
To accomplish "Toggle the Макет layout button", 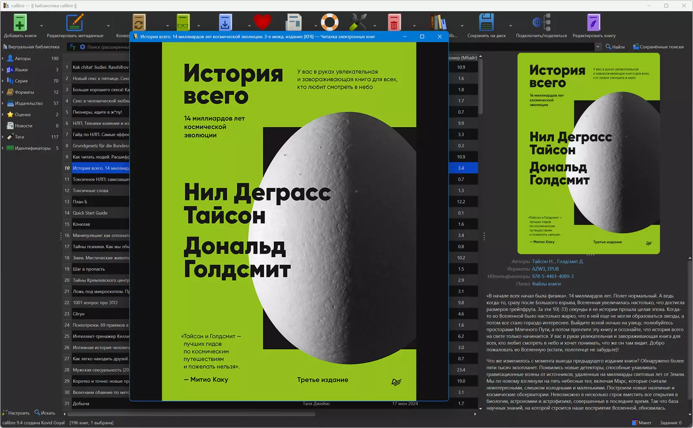I will coord(641,423).
